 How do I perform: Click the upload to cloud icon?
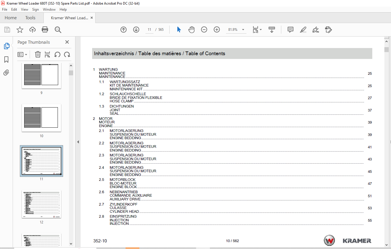33,30
